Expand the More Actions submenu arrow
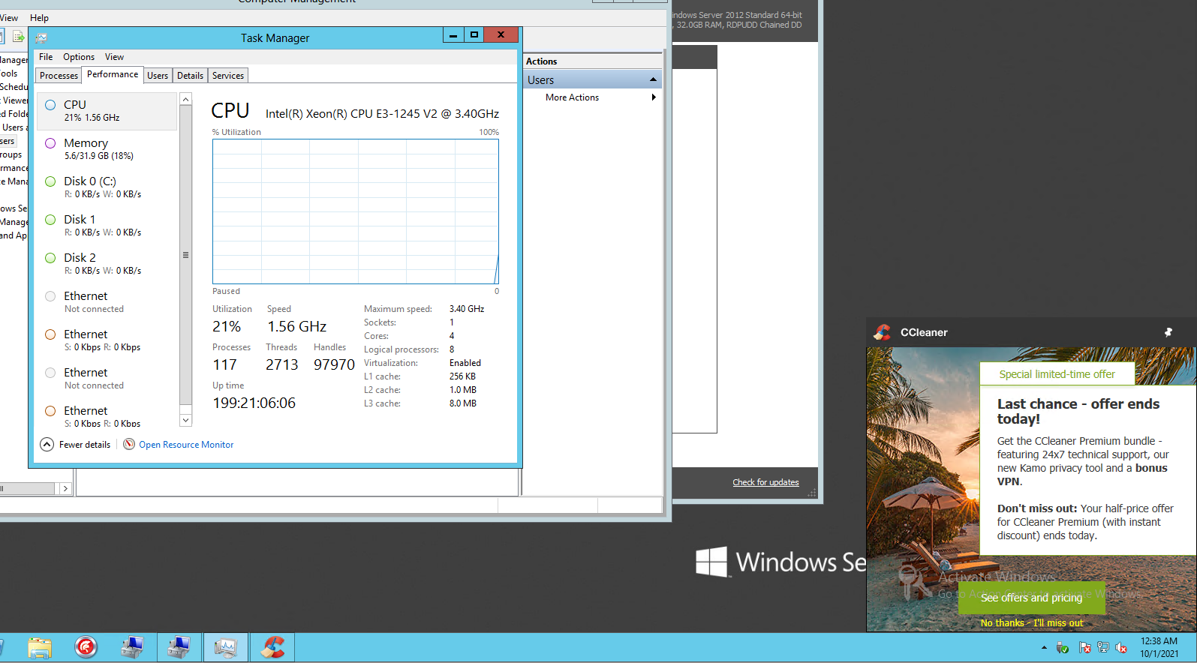 (x=654, y=97)
